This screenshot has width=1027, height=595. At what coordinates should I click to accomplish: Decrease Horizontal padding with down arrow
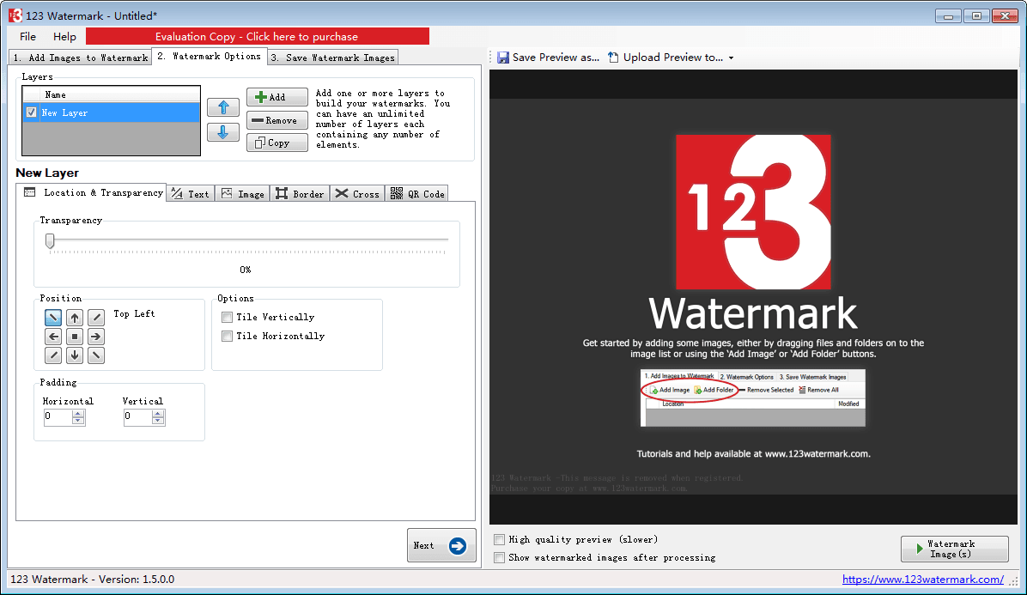[79, 420]
